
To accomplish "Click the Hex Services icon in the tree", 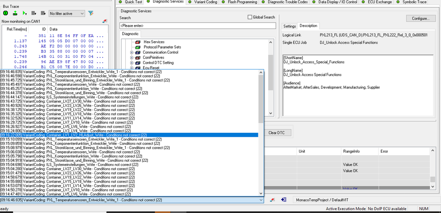I will click(x=138, y=42).
